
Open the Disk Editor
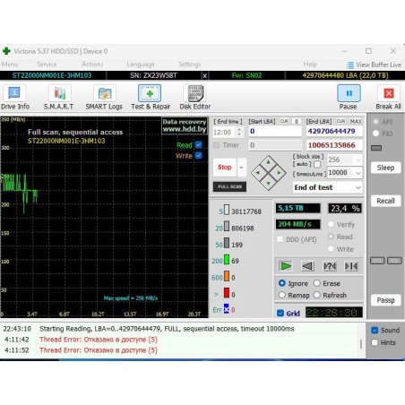pyautogui.click(x=195, y=98)
